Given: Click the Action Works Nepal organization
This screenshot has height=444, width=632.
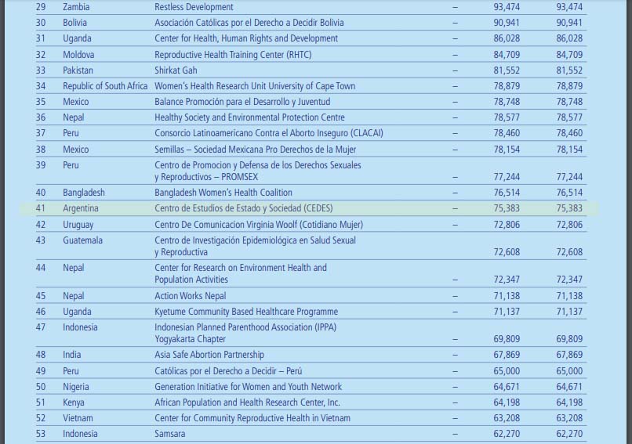Looking at the screenshot, I should tap(190, 296).
